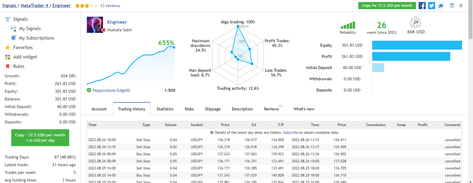Click the 2022.08.25 14:00 Buy Stop row
Screen dimensions: 473x183
[x=274, y=175]
